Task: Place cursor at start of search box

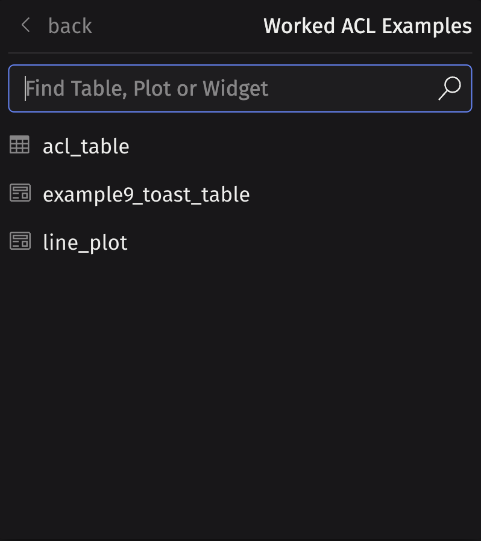Action: 25,88
